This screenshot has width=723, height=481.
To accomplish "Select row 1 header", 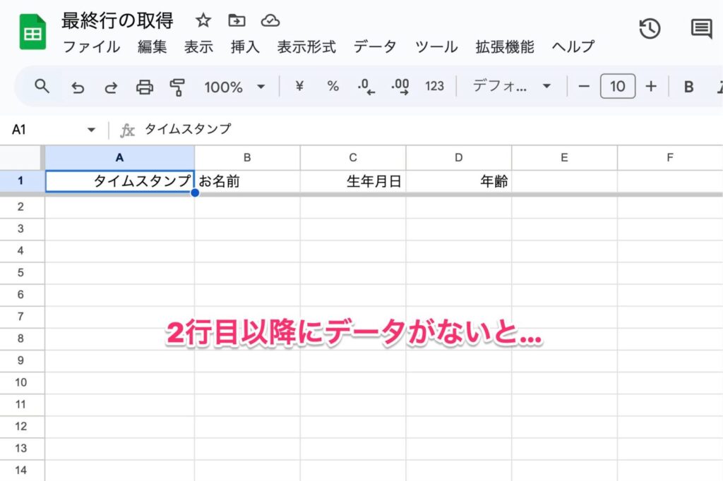I will (21, 181).
